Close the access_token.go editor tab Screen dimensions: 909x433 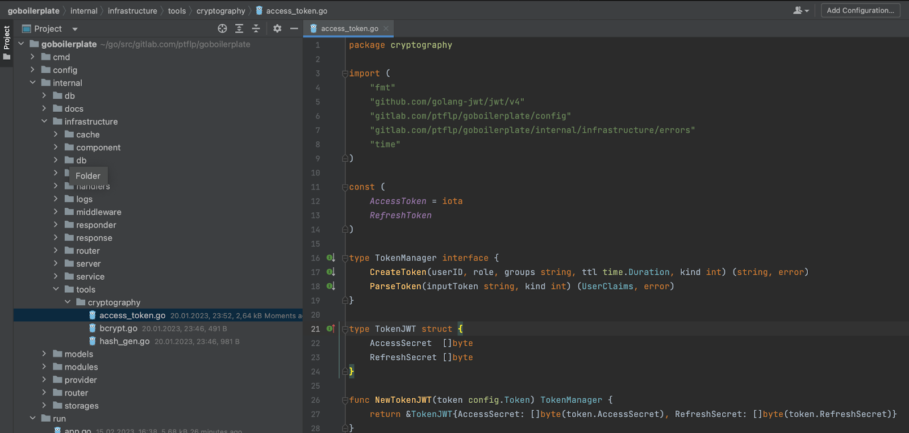[386, 28]
